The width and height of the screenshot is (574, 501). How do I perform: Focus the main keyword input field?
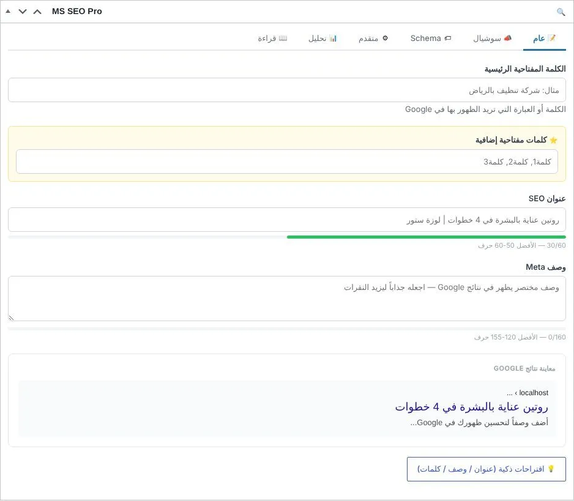tap(287, 90)
